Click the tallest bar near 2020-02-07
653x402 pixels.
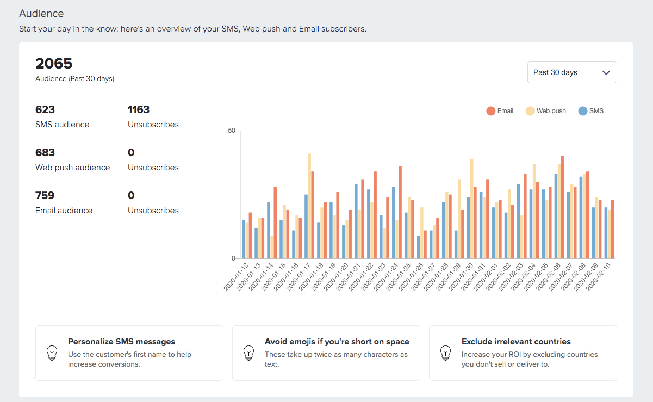563,207
